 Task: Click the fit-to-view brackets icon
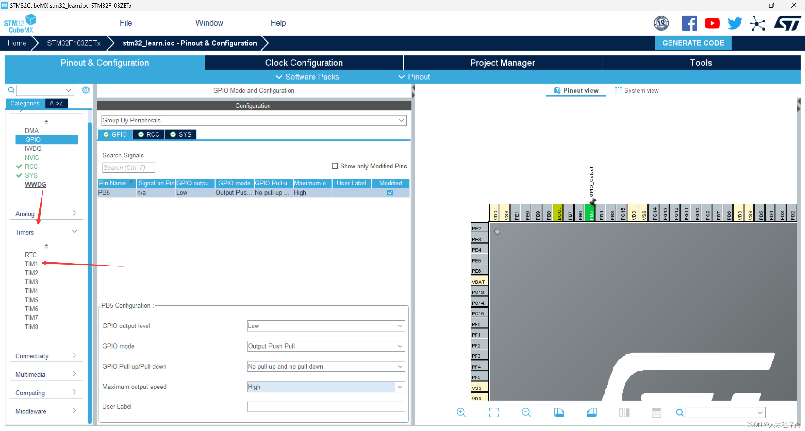pyautogui.click(x=494, y=412)
